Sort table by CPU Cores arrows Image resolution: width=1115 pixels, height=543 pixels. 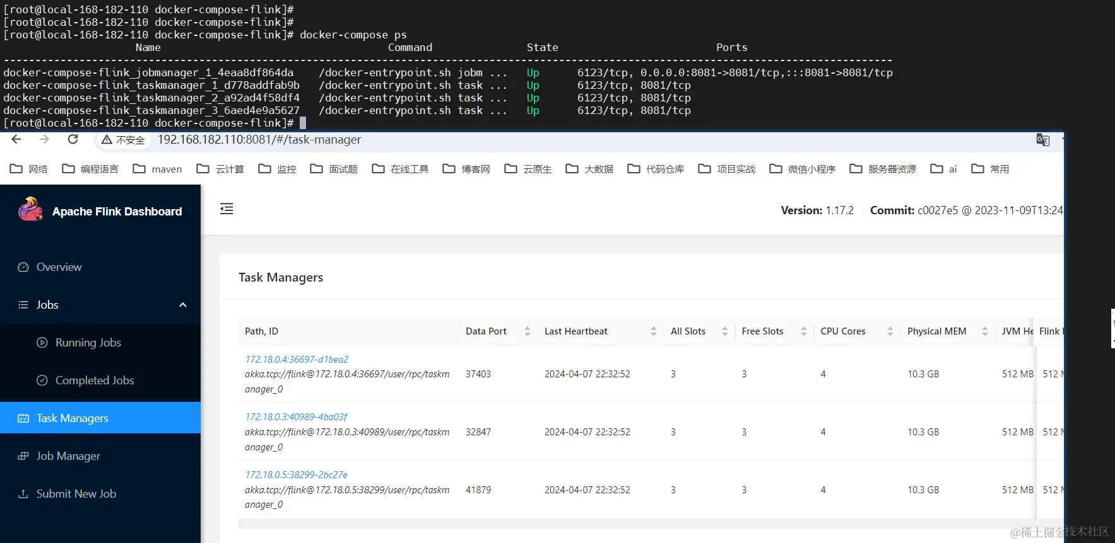click(890, 331)
